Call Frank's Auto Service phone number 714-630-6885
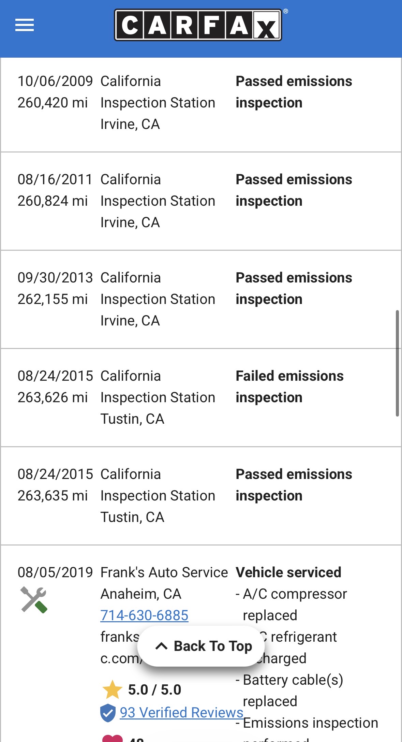The height and width of the screenshot is (742, 402). (x=144, y=615)
